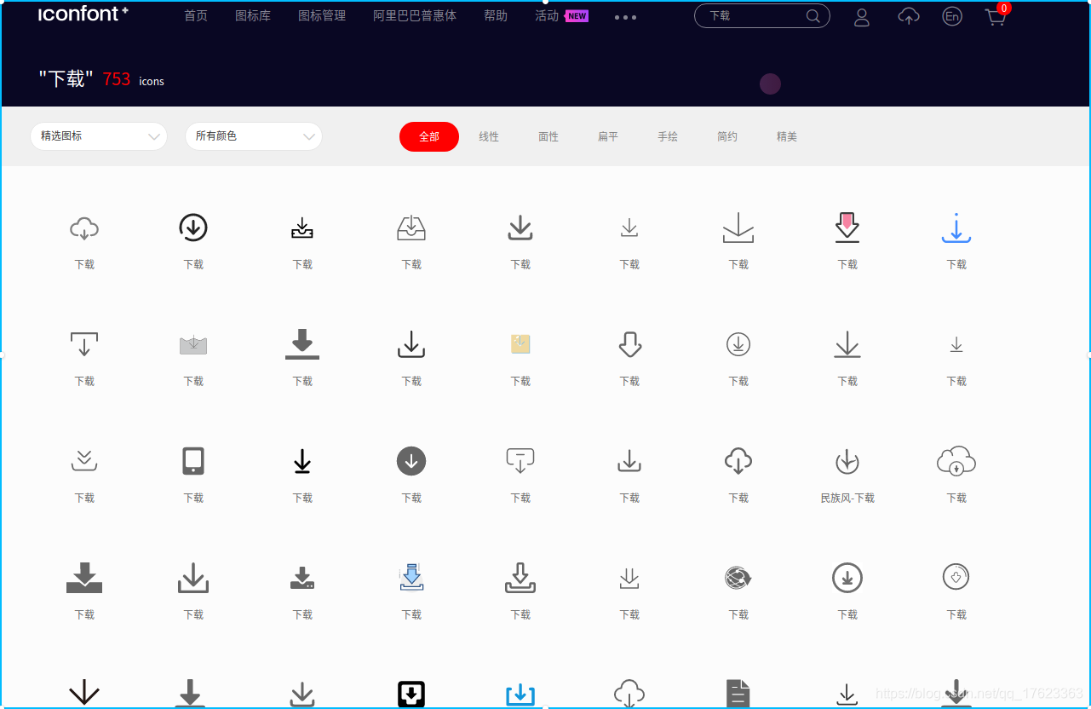Select the 民族风-下载 icon
This screenshot has height=709, width=1091.
click(x=847, y=461)
